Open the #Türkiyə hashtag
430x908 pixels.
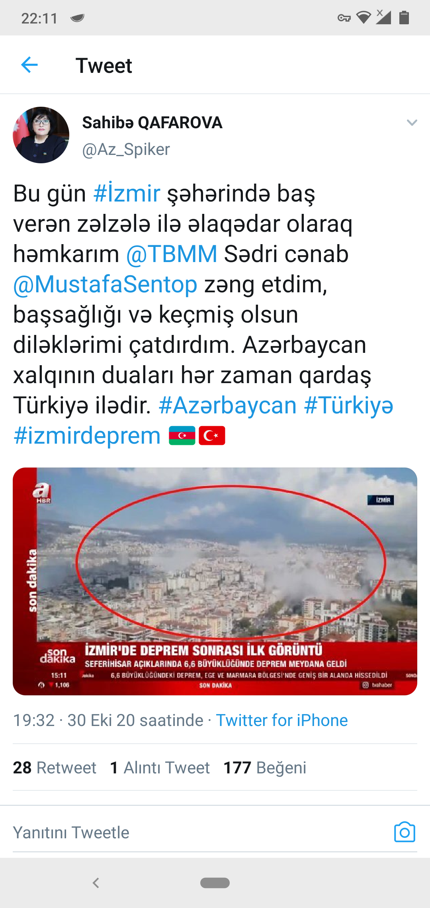point(349,405)
